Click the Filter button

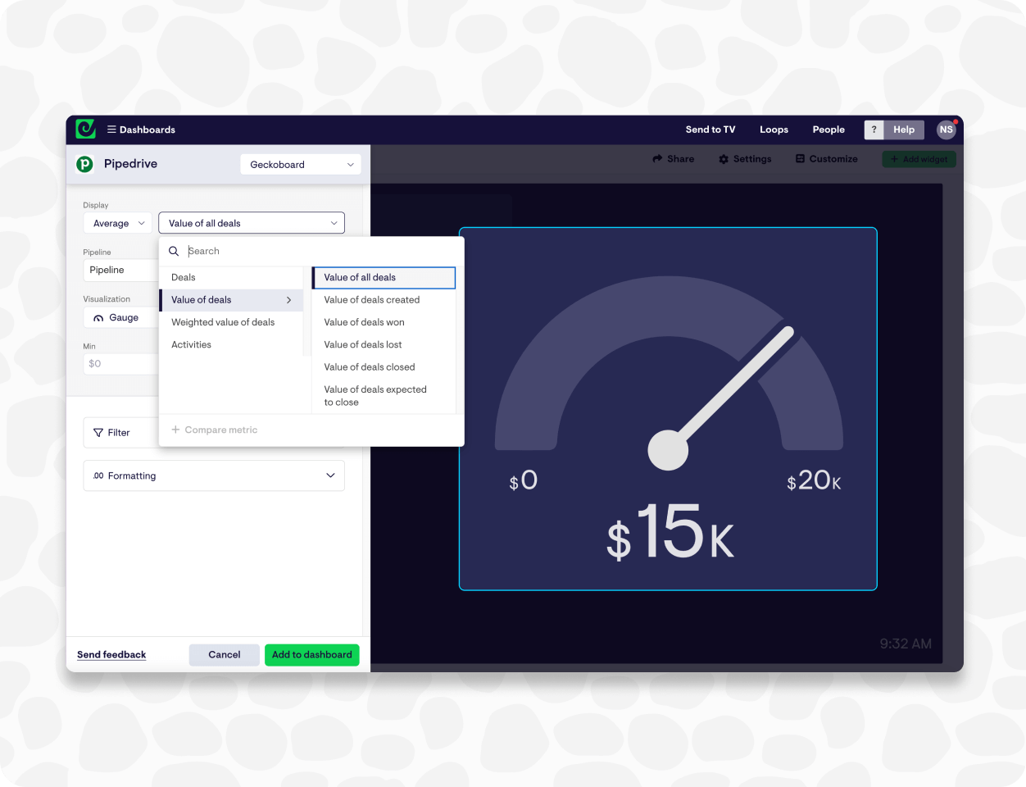tap(120, 433)
